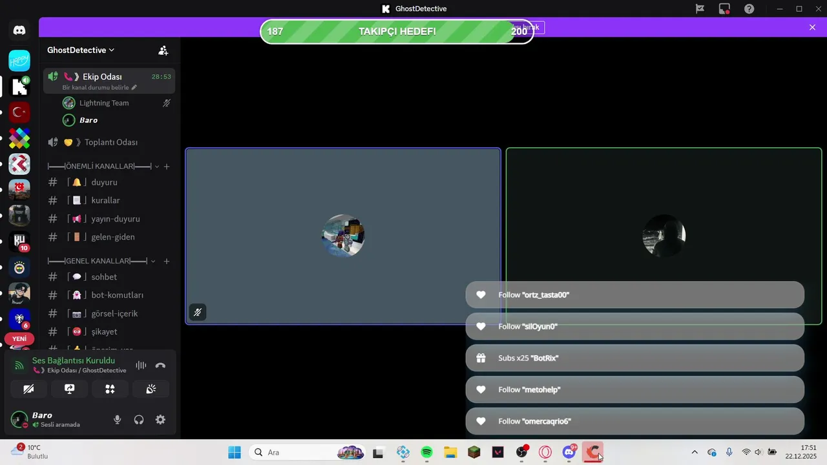Open the şikayet channel
Image resolution: width=827 pixels, height=465 pixels.
click(109, 331)
